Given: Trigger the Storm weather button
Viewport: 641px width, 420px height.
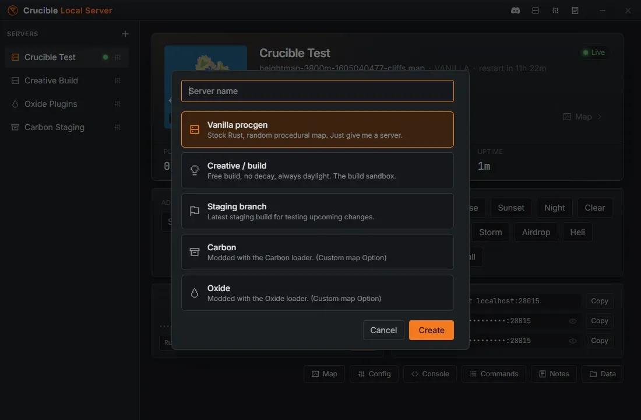Looking at the screenshot, I should click(x=491, y=233).
